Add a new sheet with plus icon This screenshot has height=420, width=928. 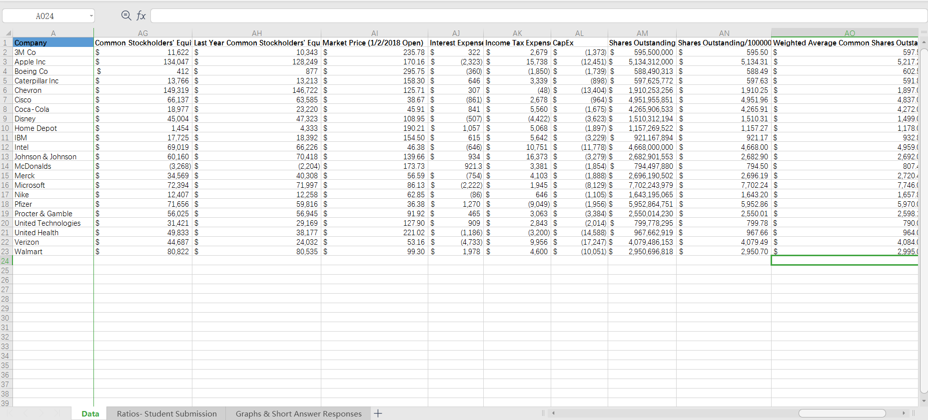(378, 413)
